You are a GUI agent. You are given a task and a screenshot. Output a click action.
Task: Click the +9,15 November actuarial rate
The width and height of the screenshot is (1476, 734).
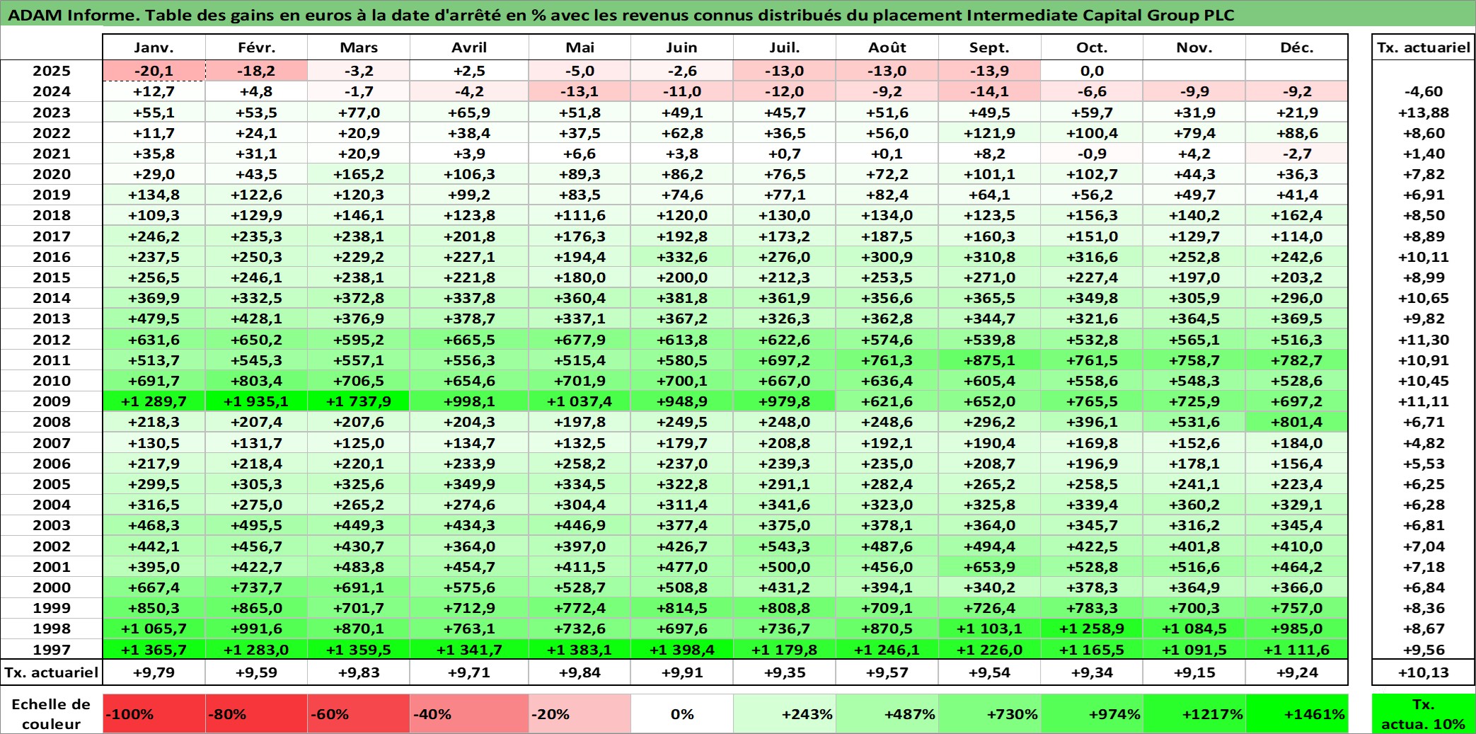tap(1194, 672)
